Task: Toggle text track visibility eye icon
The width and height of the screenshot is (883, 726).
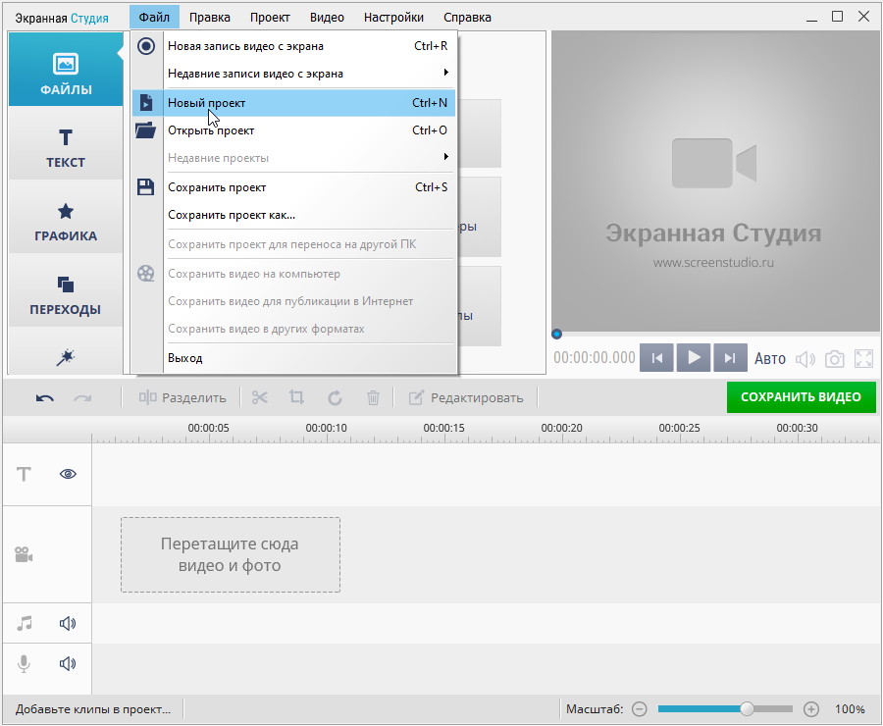Action: (68, 474)
